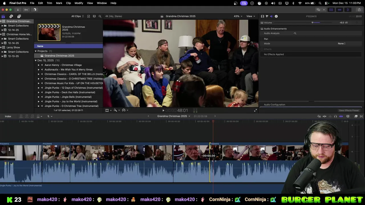Click the timeline Index button
Image resolution: width=365 pixels, height=205 pixels.
8,116
